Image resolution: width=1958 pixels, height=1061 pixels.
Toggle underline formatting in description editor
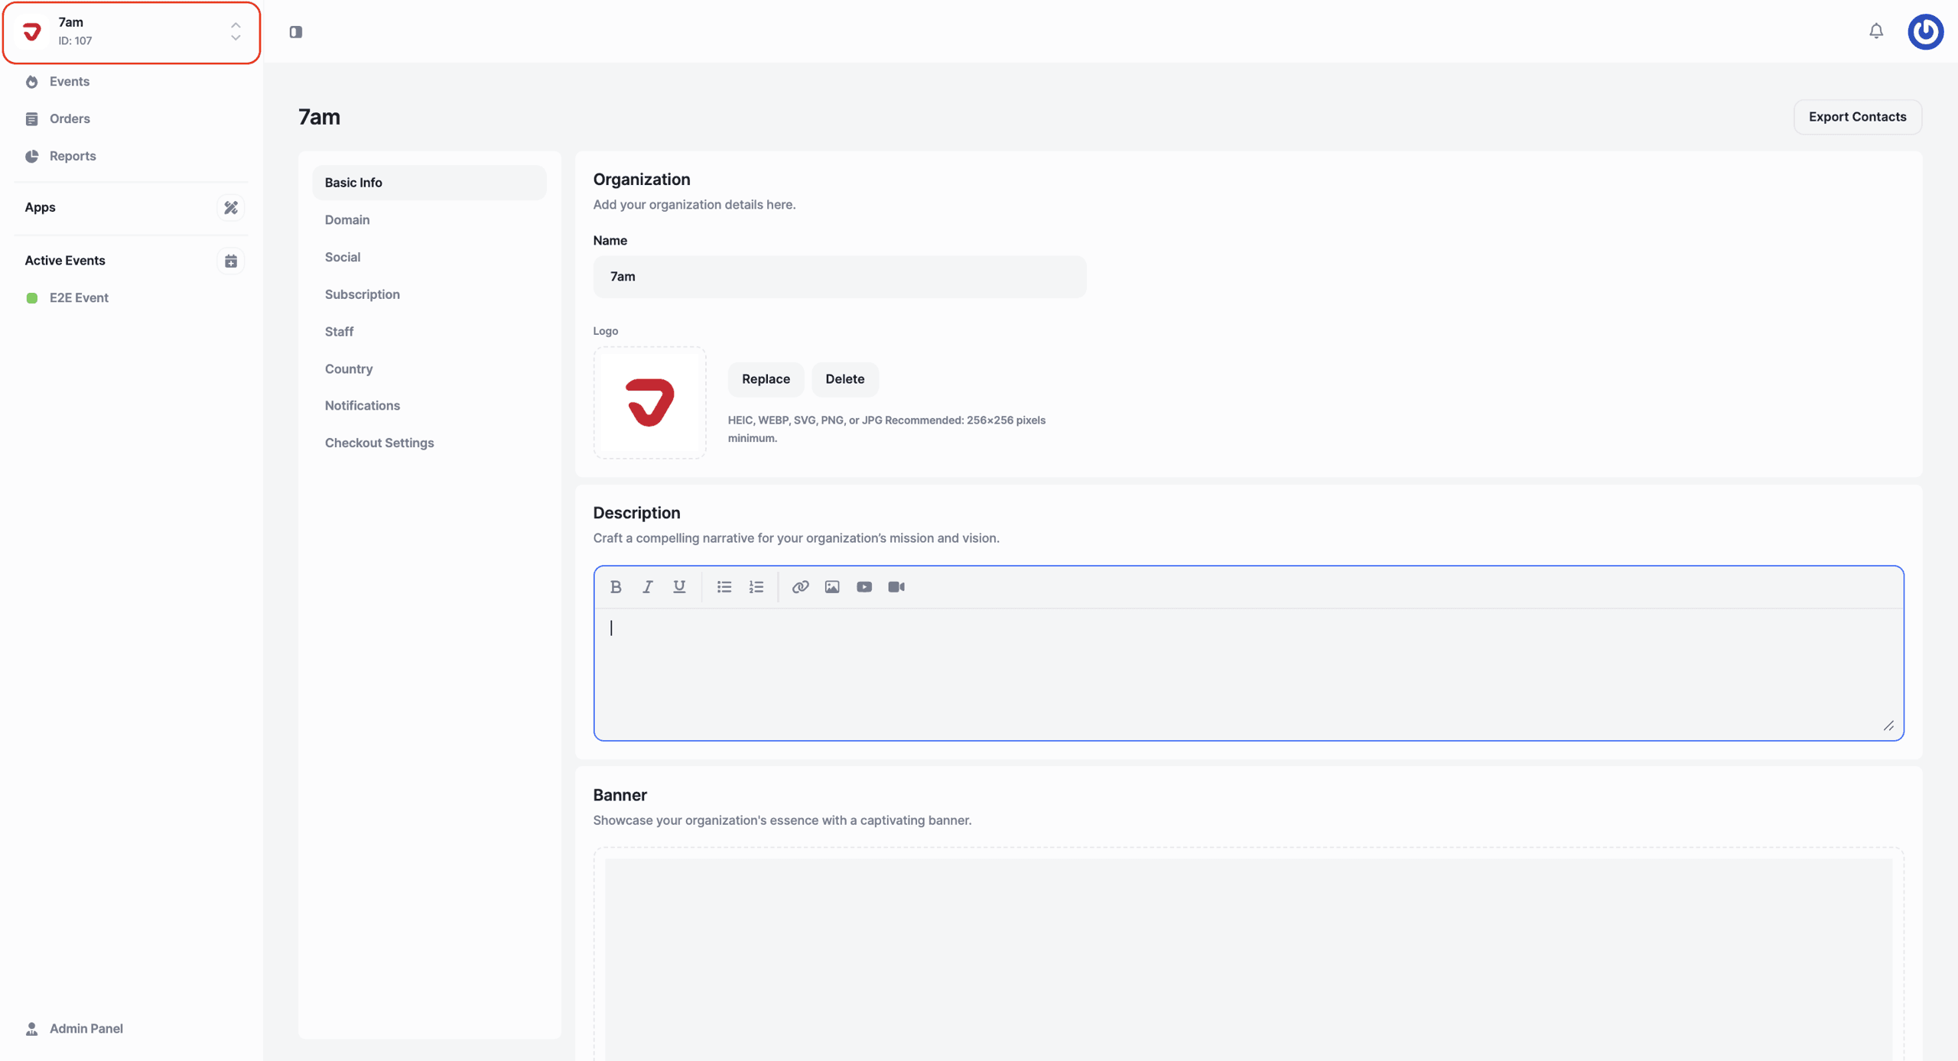679,587
